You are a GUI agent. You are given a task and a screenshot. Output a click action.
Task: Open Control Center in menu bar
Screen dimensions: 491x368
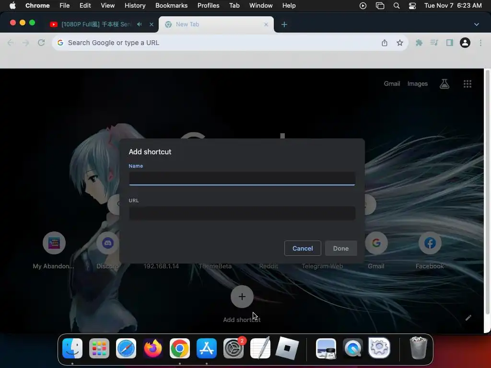tap(412, 6)
